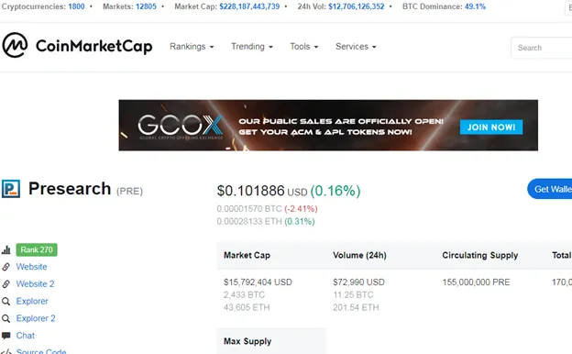Click the CoinMarketCap logo icon

15,45
